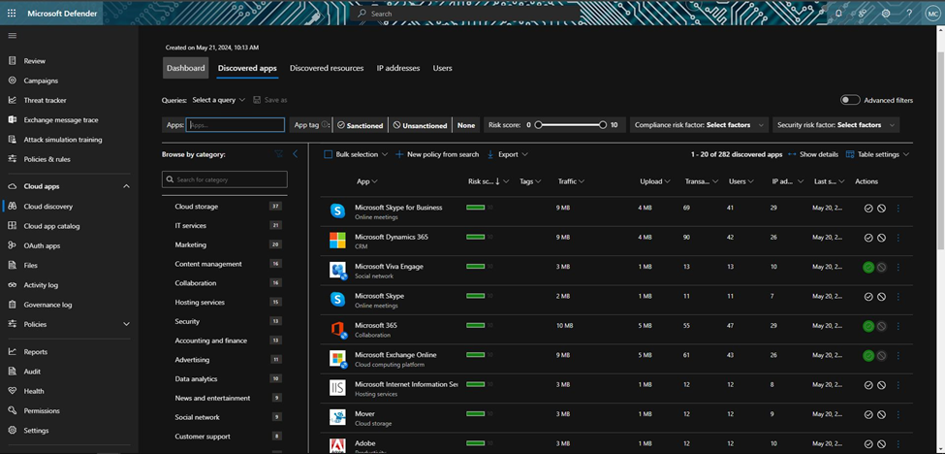This screenshot has width=945, height=454.
Task: Open MC account avatar
Action: click(931, 14)
